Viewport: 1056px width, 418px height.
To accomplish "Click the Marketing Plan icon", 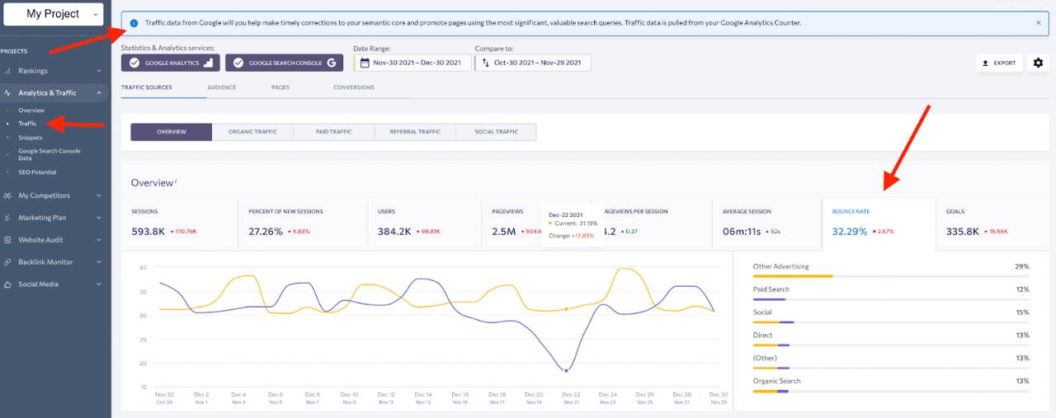I will tap(7, 218).
